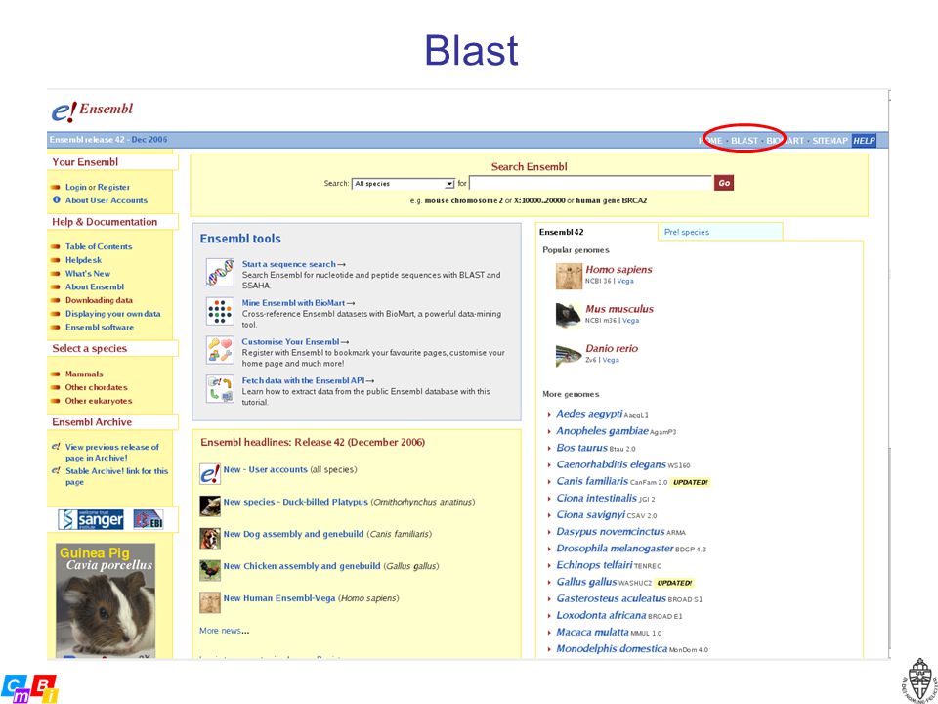Click More news link
The width and height of the screenshot is (938, 704).
click(x=225, y=631)
